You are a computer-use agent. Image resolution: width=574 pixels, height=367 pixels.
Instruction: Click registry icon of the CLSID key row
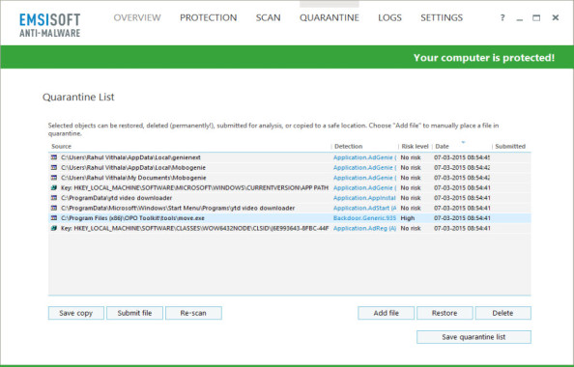point(54,228)
